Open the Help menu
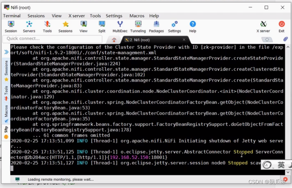The image size is (292, 188). point(154,16)
